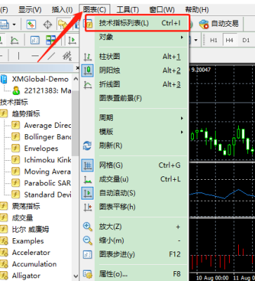The width and height of the screenshot is (255, 281).
Task: Select the H1 timeframe button
Action: [214, 40]
